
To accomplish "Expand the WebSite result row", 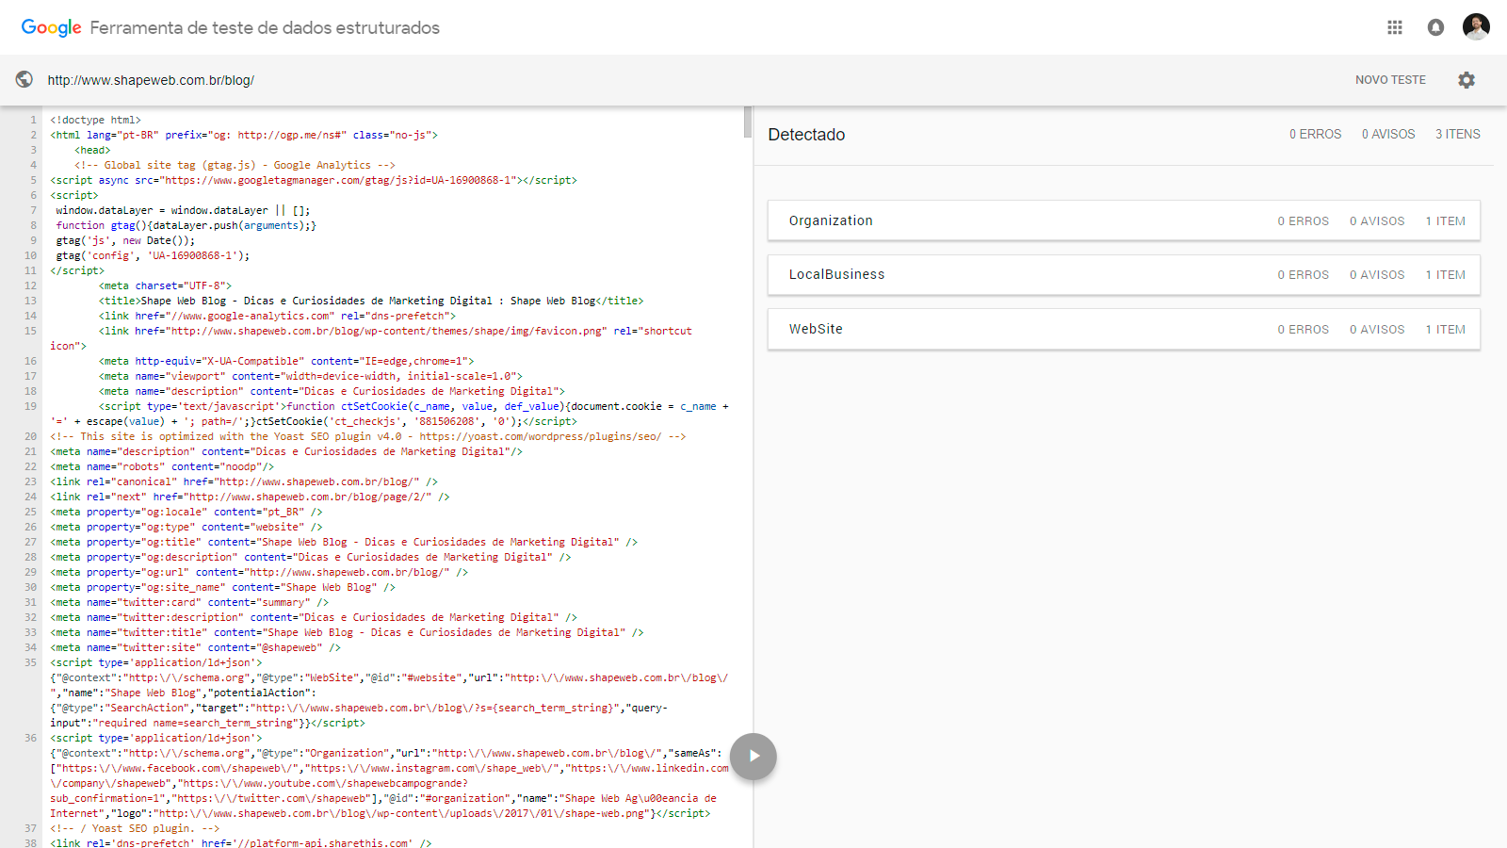I will point(1124,329).
